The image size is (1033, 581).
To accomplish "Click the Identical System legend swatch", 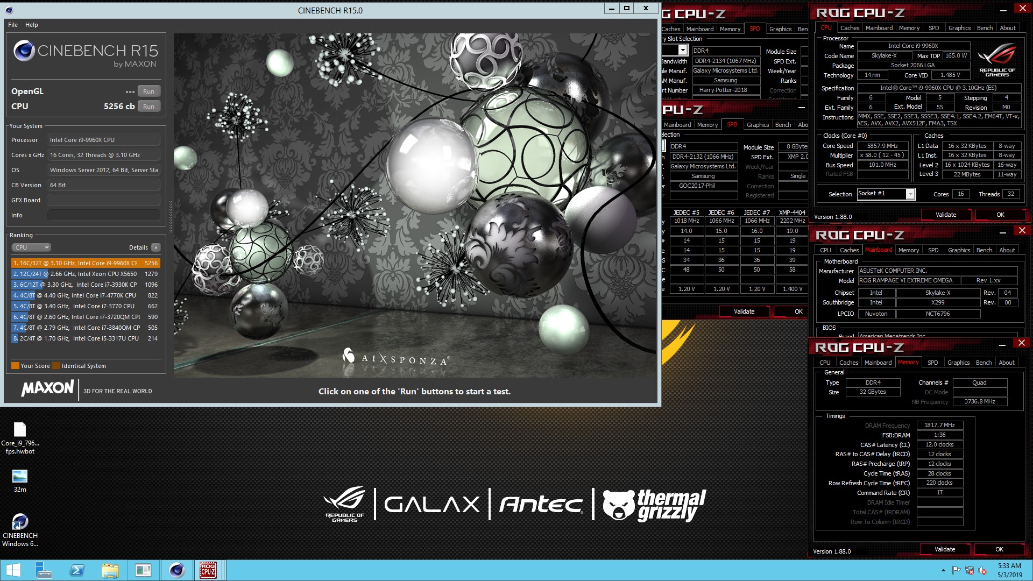I will pyautogui.click(x=56, y=366).
